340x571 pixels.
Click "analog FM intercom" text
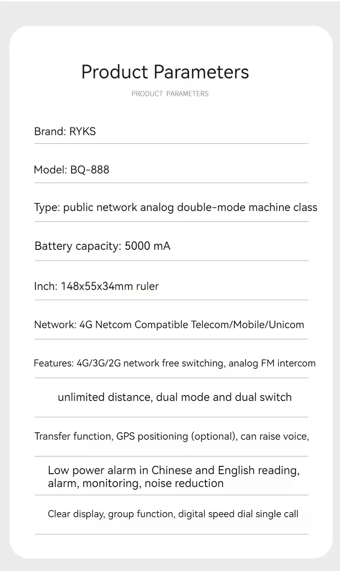272,363
